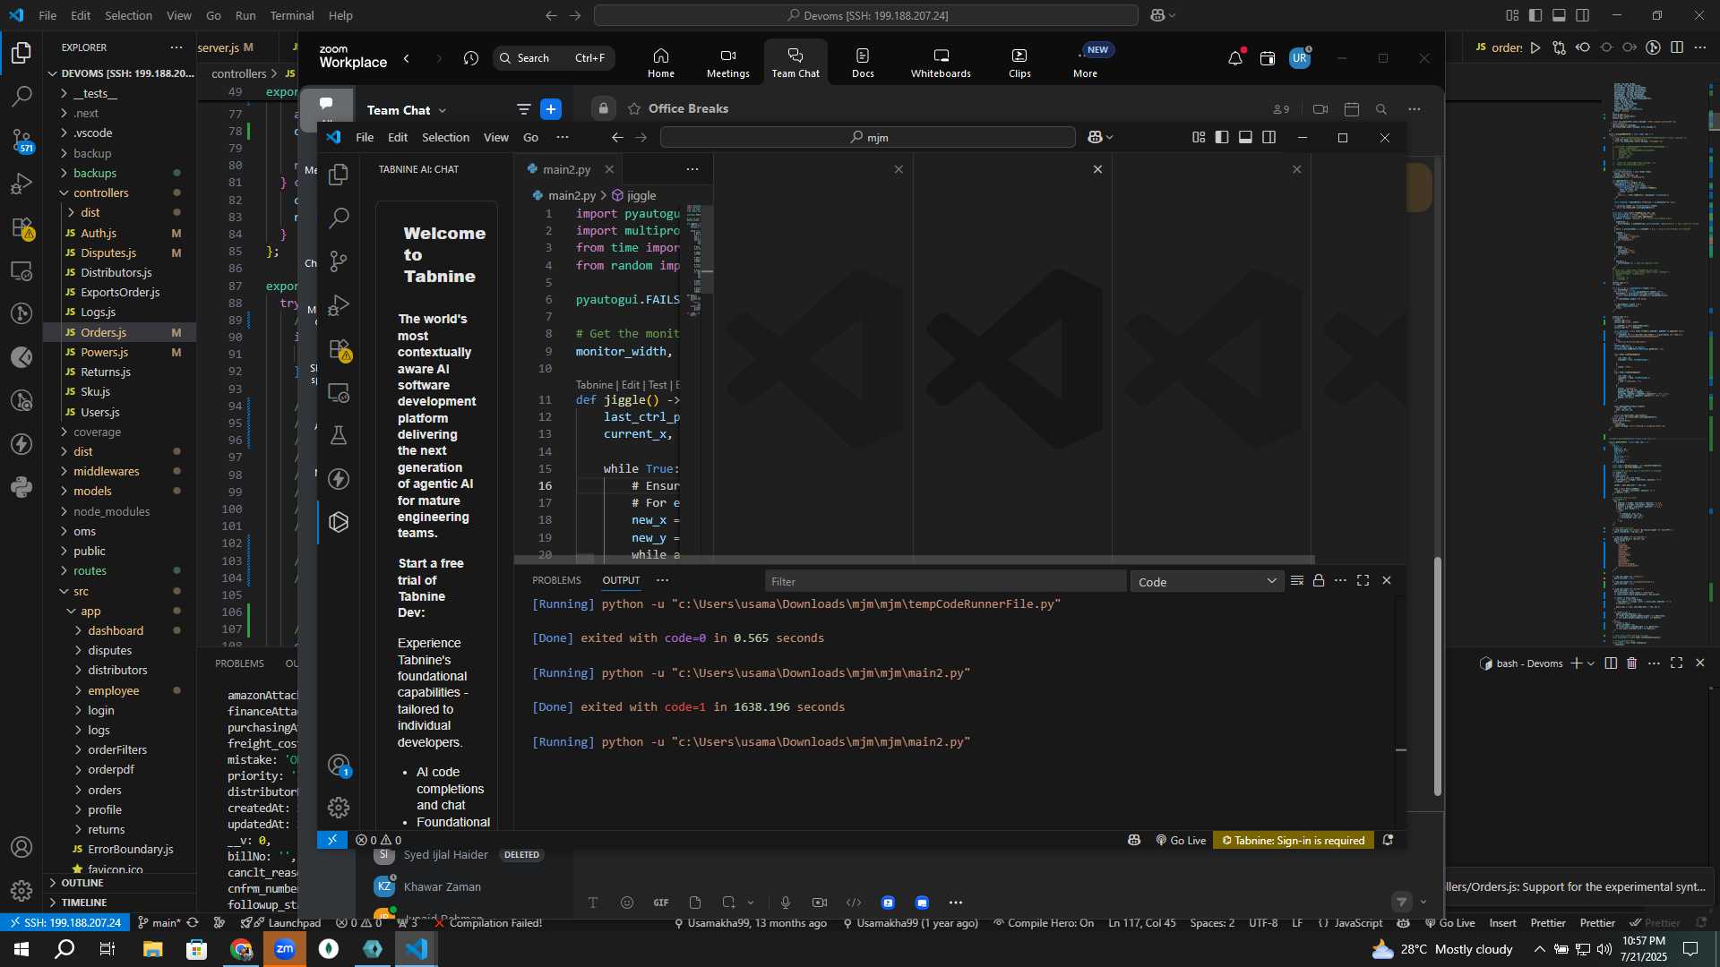Toggle bottom panel in background VS Code

(1559, 15)
